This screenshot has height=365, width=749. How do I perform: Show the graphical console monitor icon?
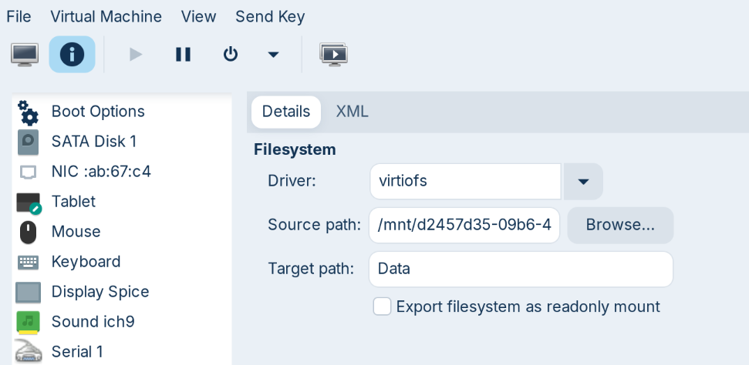tap(25, 55)
